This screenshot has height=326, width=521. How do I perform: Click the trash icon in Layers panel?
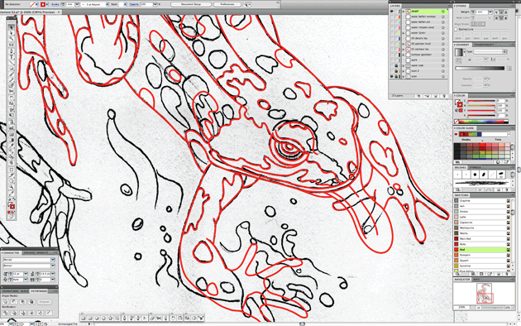pos(444,96)
